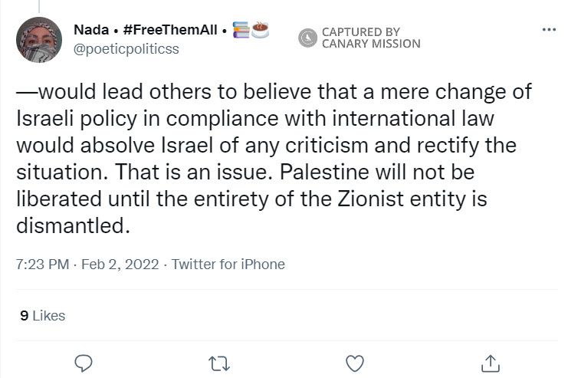Click the display name "Nada"
The width and height of the screenshot is (568, 378).
91,30
